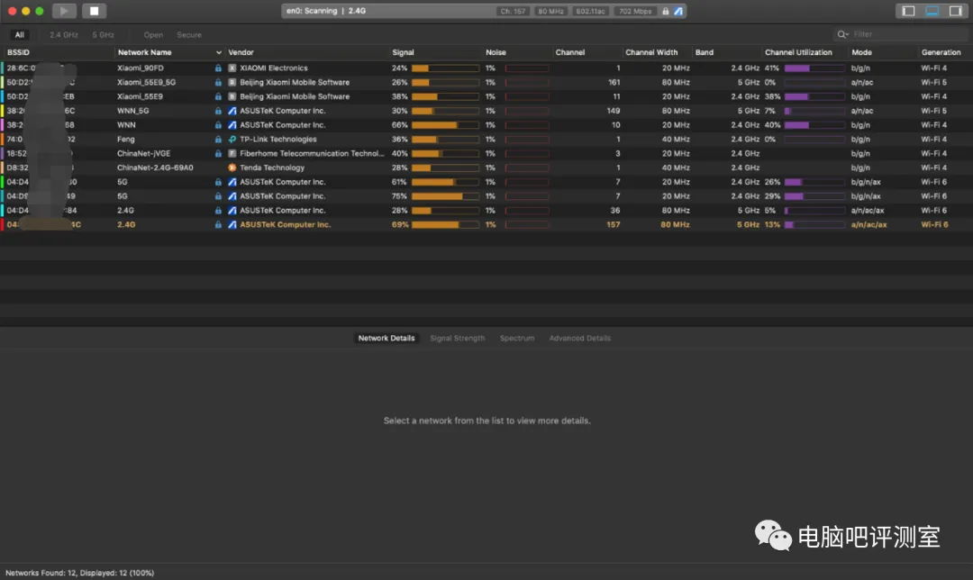
Task: Select network Xiaomi_55E9
Action: click(x=141, y=96)
